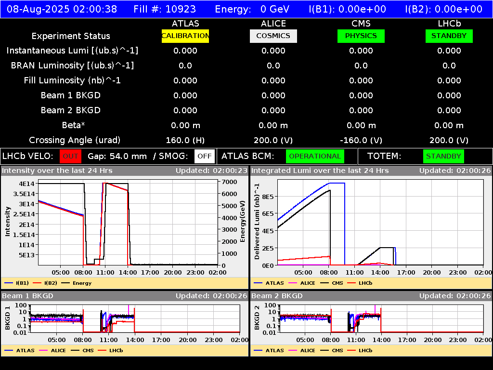Select the date-time 08-Aug-2025 02:00:38
The height and width of the screenshot is (370, 493).
click(x=62, y=9)
